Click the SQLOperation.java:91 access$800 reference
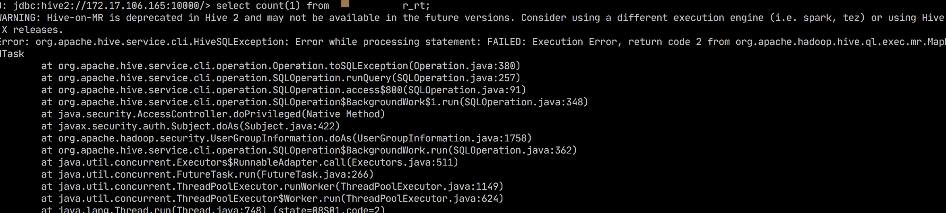The height and width of the screenshot is (213, 946). [x=464, y=90]
